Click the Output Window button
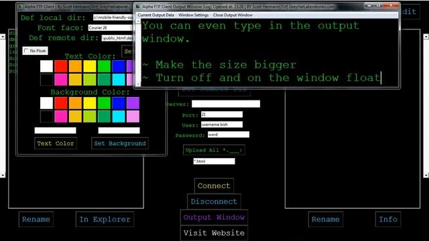The height and width of the screenshot is (241, 429). click(x=214, y=217)
